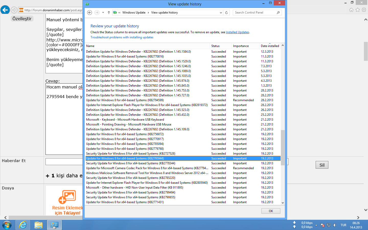
Task: Select Flash Player update KB2819372 row
Action: click(x=183, y=105)
